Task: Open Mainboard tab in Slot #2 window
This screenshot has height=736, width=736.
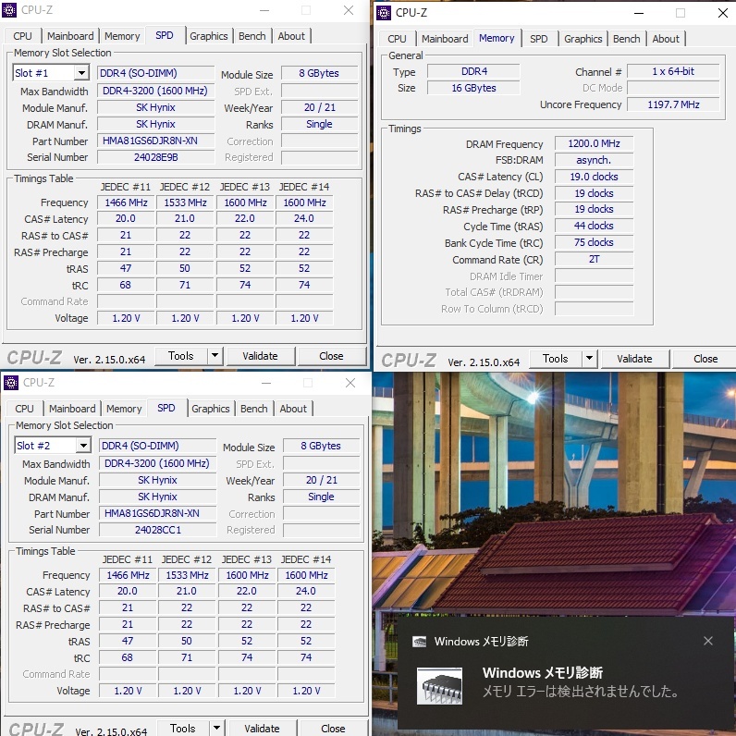Action: [72, 409]
